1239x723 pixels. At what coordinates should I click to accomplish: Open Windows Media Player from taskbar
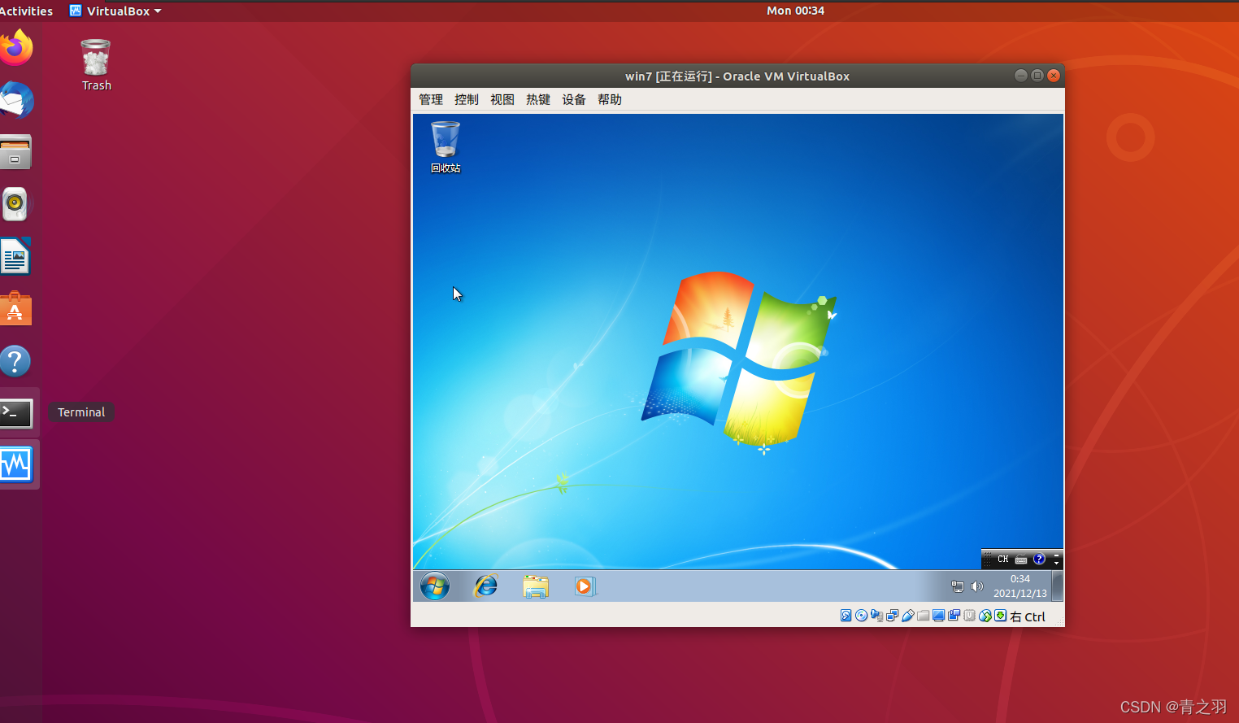point(585,586)
